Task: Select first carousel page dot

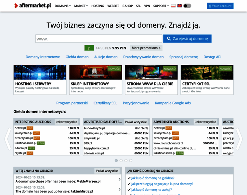Action: click(116, 161)
